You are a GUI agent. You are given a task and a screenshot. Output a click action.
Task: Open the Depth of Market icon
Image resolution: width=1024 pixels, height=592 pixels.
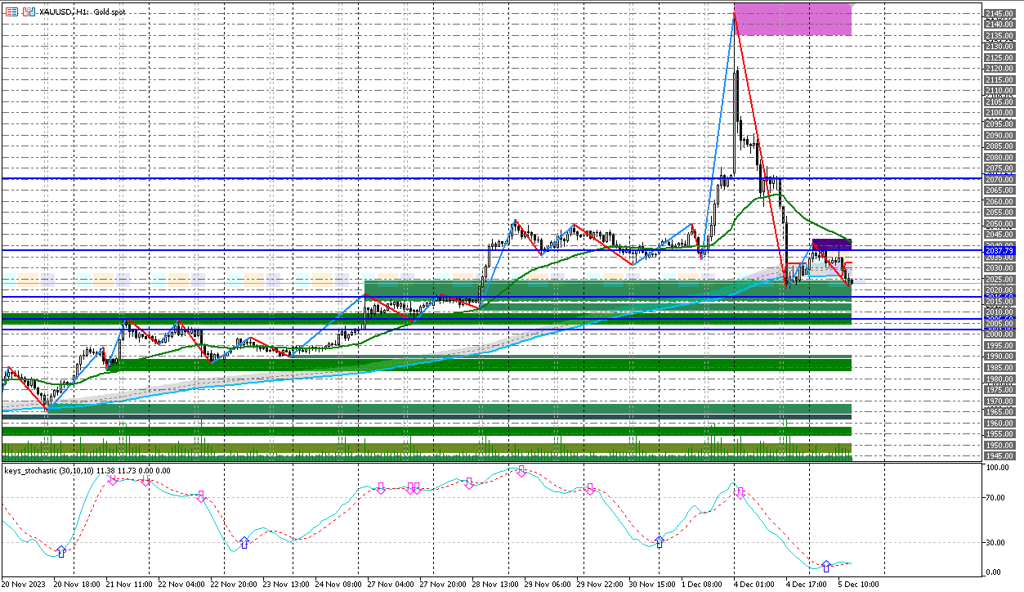[12, 12]
